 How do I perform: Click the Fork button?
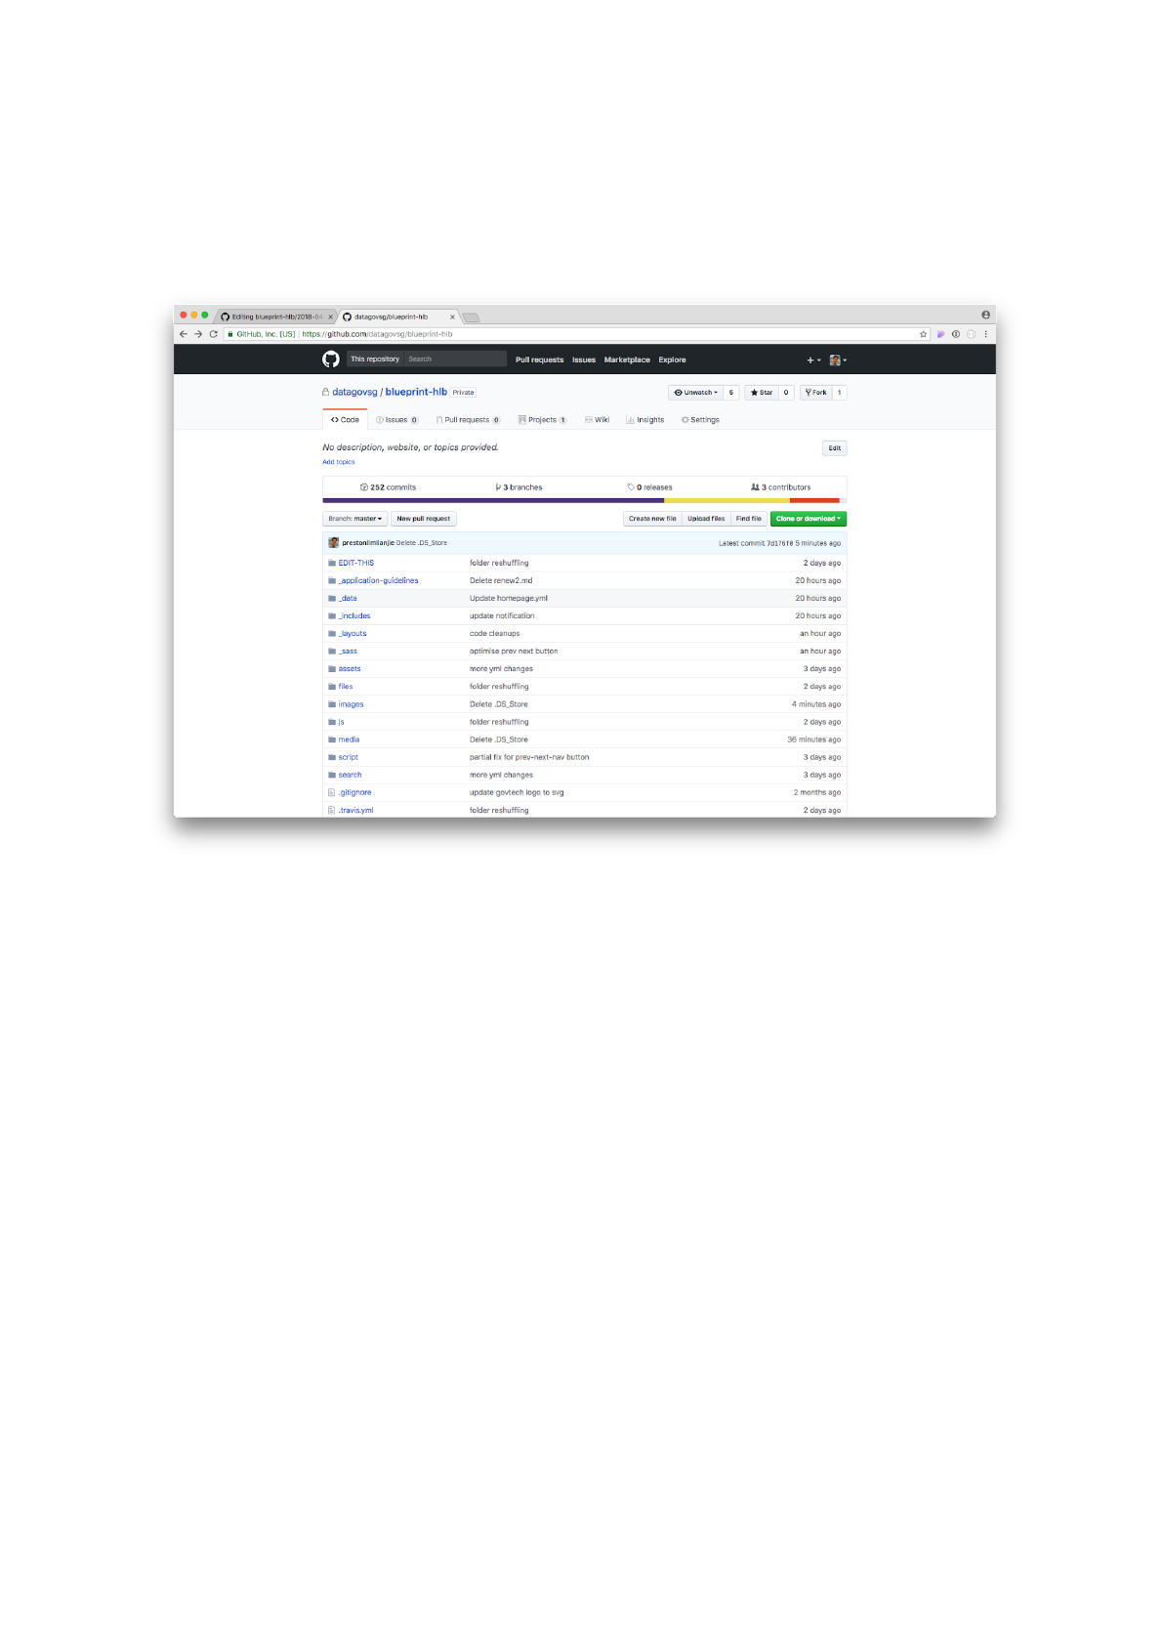tap(815, 393)
